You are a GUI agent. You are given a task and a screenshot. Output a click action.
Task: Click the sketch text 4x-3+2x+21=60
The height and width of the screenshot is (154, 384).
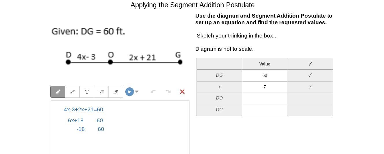(83, 110)
